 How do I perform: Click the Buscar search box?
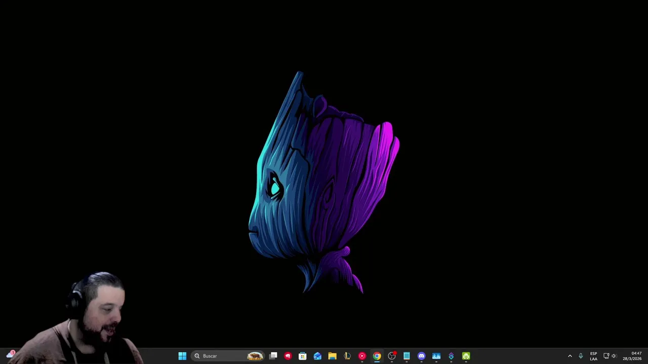tap(228, 356)
